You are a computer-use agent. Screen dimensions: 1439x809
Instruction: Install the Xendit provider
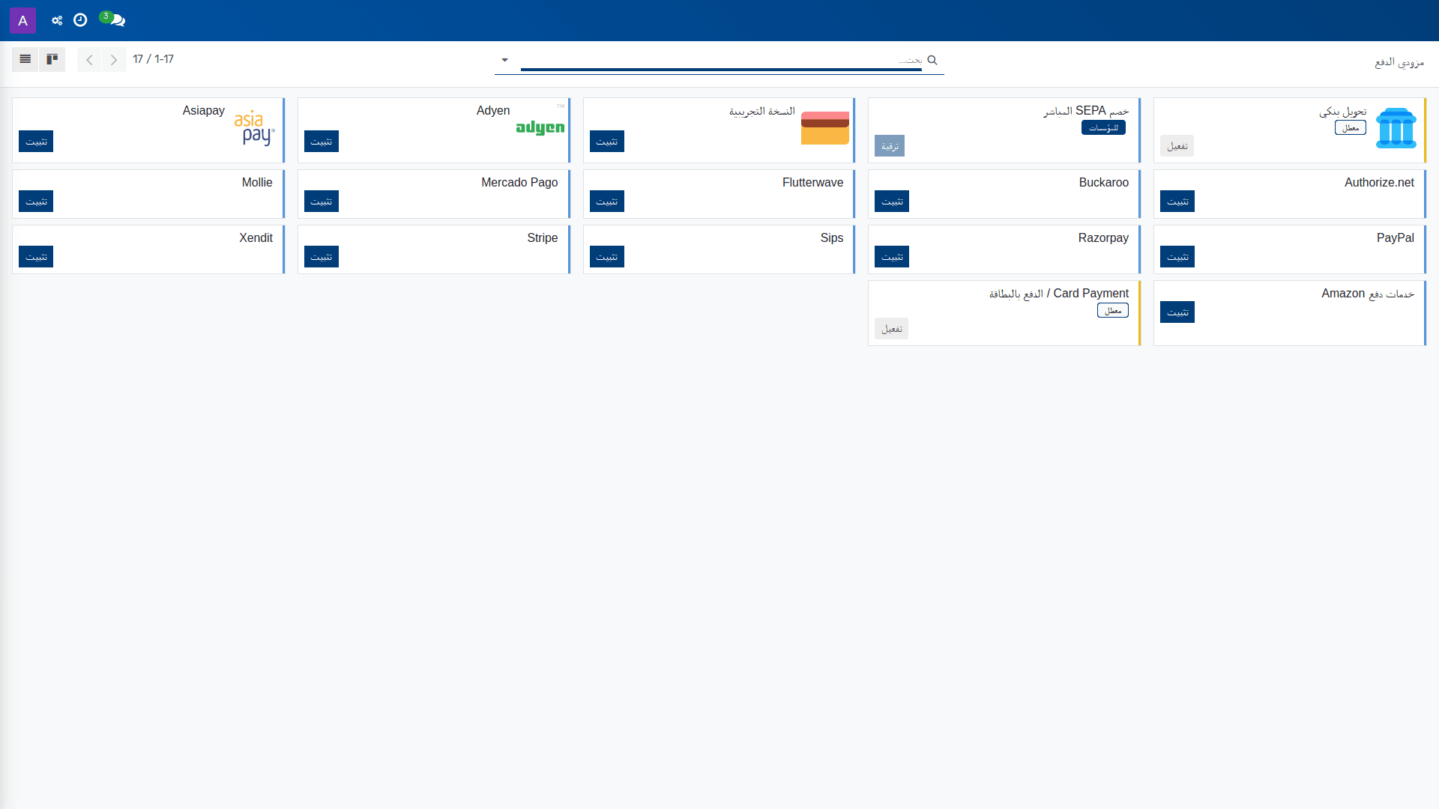36,257
